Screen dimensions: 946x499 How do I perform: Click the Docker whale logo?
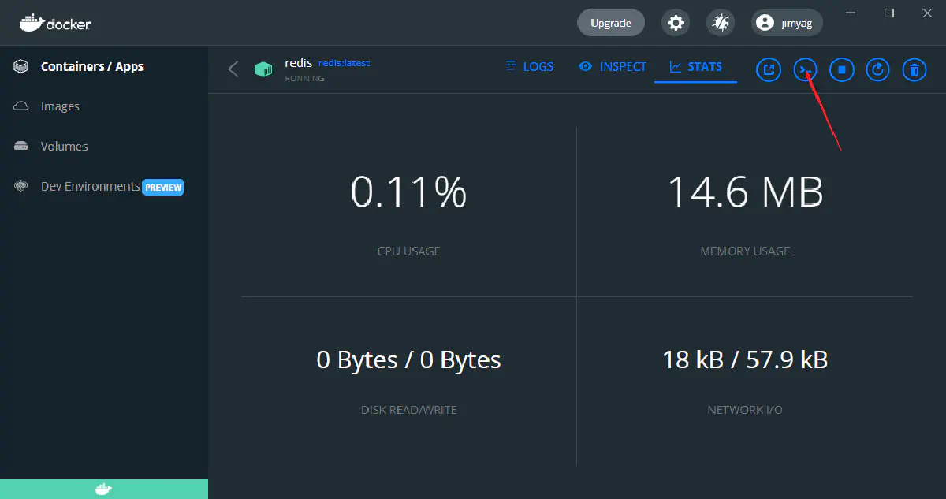coord(55,23)
